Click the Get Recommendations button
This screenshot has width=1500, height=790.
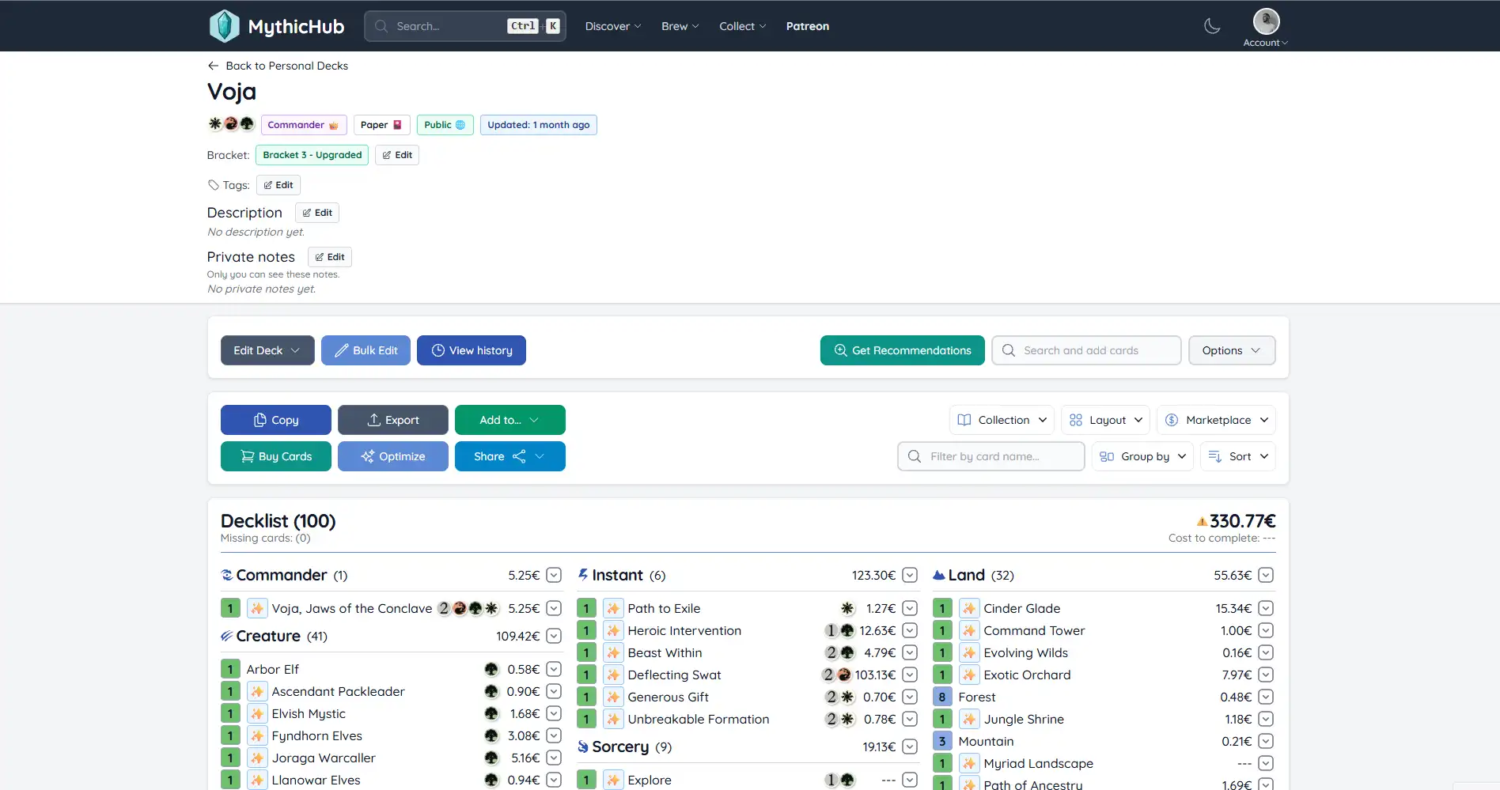pyautogui.click(x=902, y=350)
